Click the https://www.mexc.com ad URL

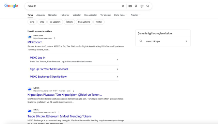(43, 38)
